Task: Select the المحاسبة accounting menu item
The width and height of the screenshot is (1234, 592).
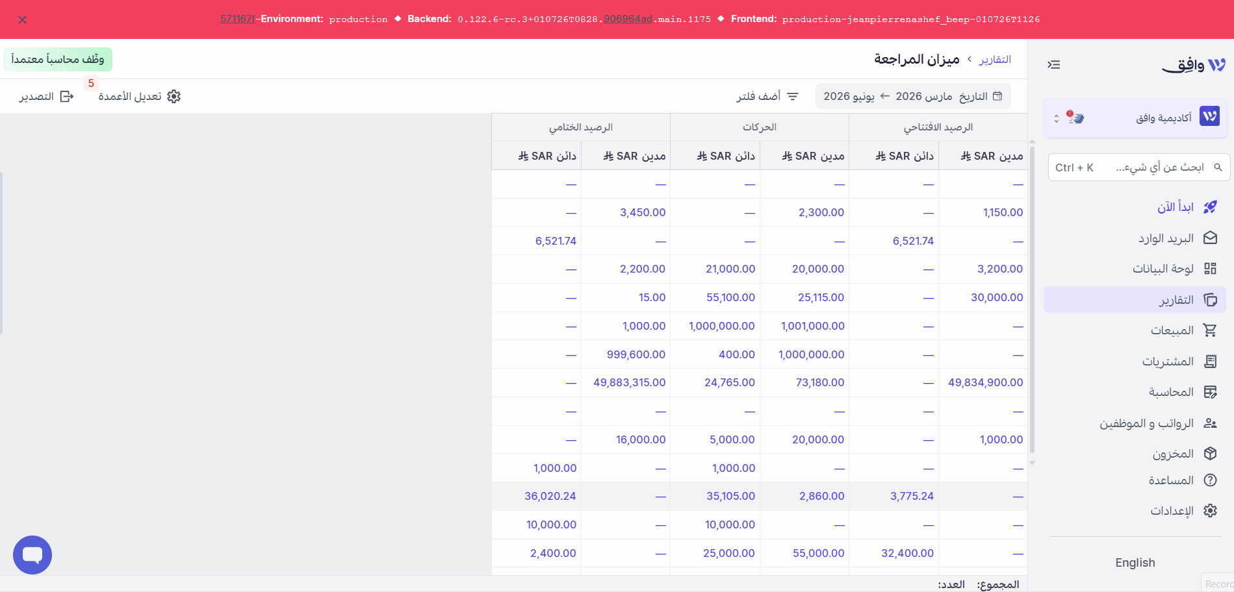Action: [x=1135, y=392]
